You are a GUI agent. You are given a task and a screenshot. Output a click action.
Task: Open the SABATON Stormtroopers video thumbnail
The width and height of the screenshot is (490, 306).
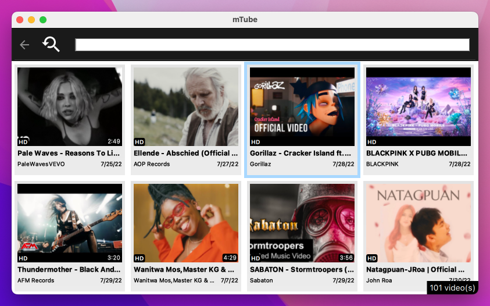[302, 223]
